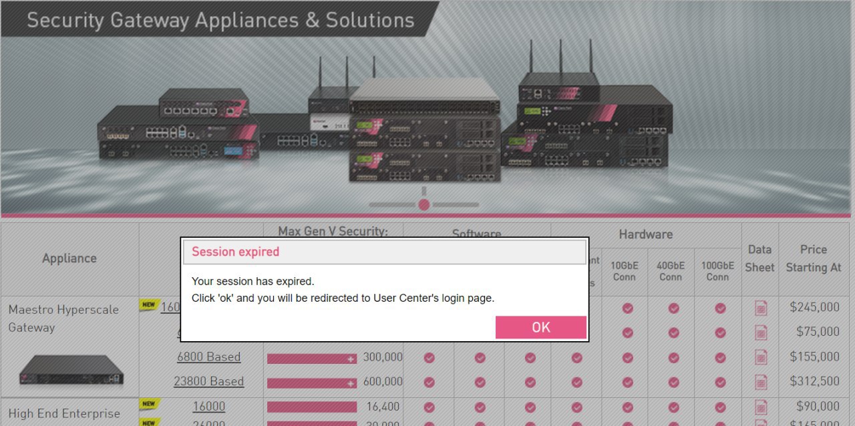Screen dimensions: 855x426
Task: Open the 6800 Based appliance link
Action: [x=208, y=357]
